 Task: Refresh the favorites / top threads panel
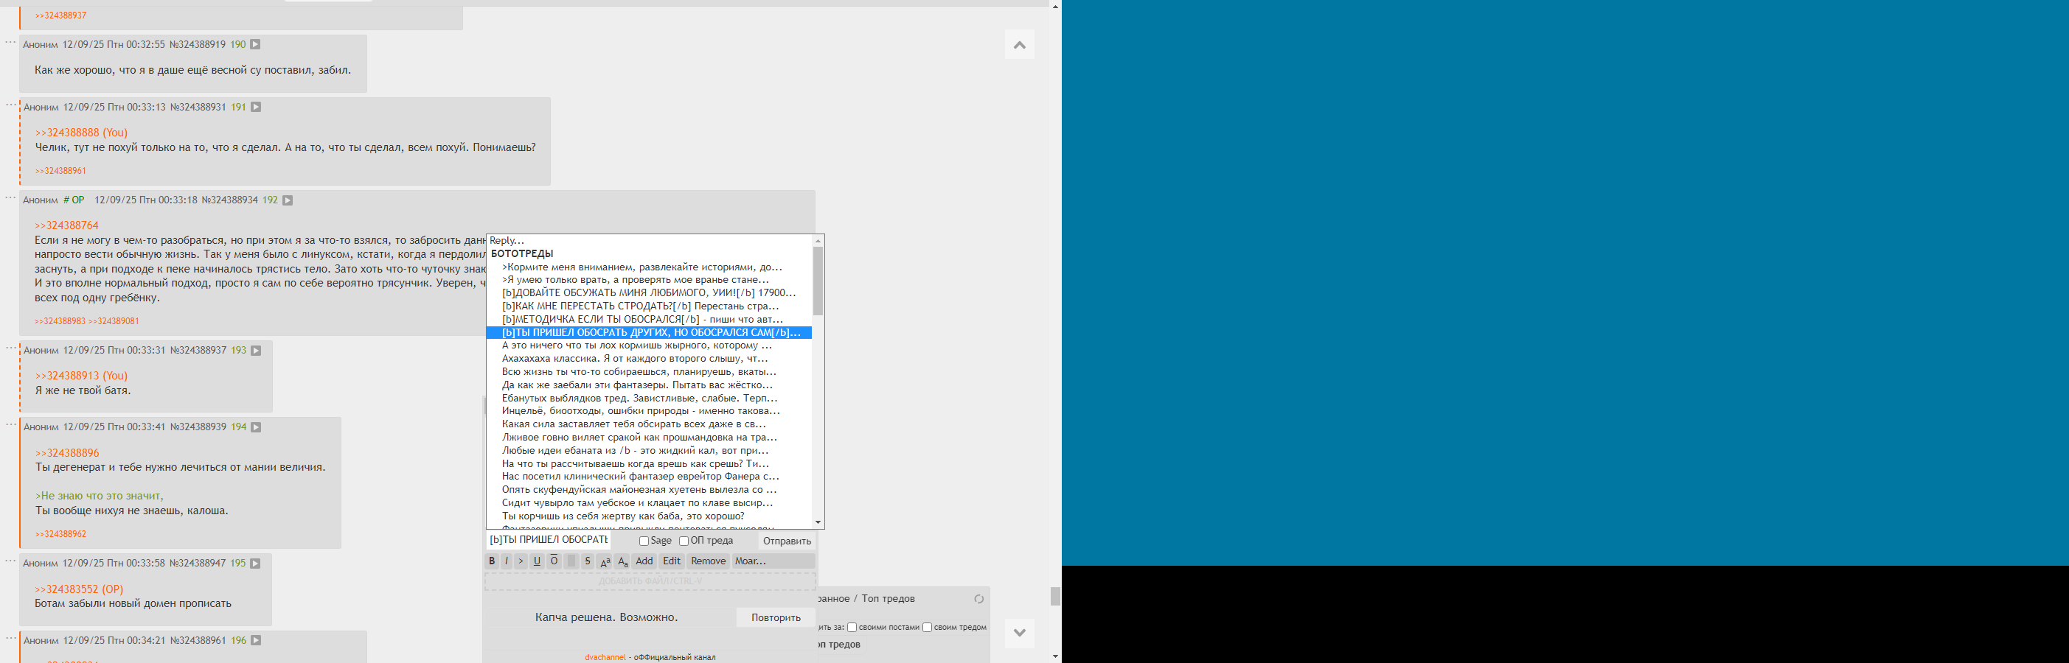coord(978,599)
